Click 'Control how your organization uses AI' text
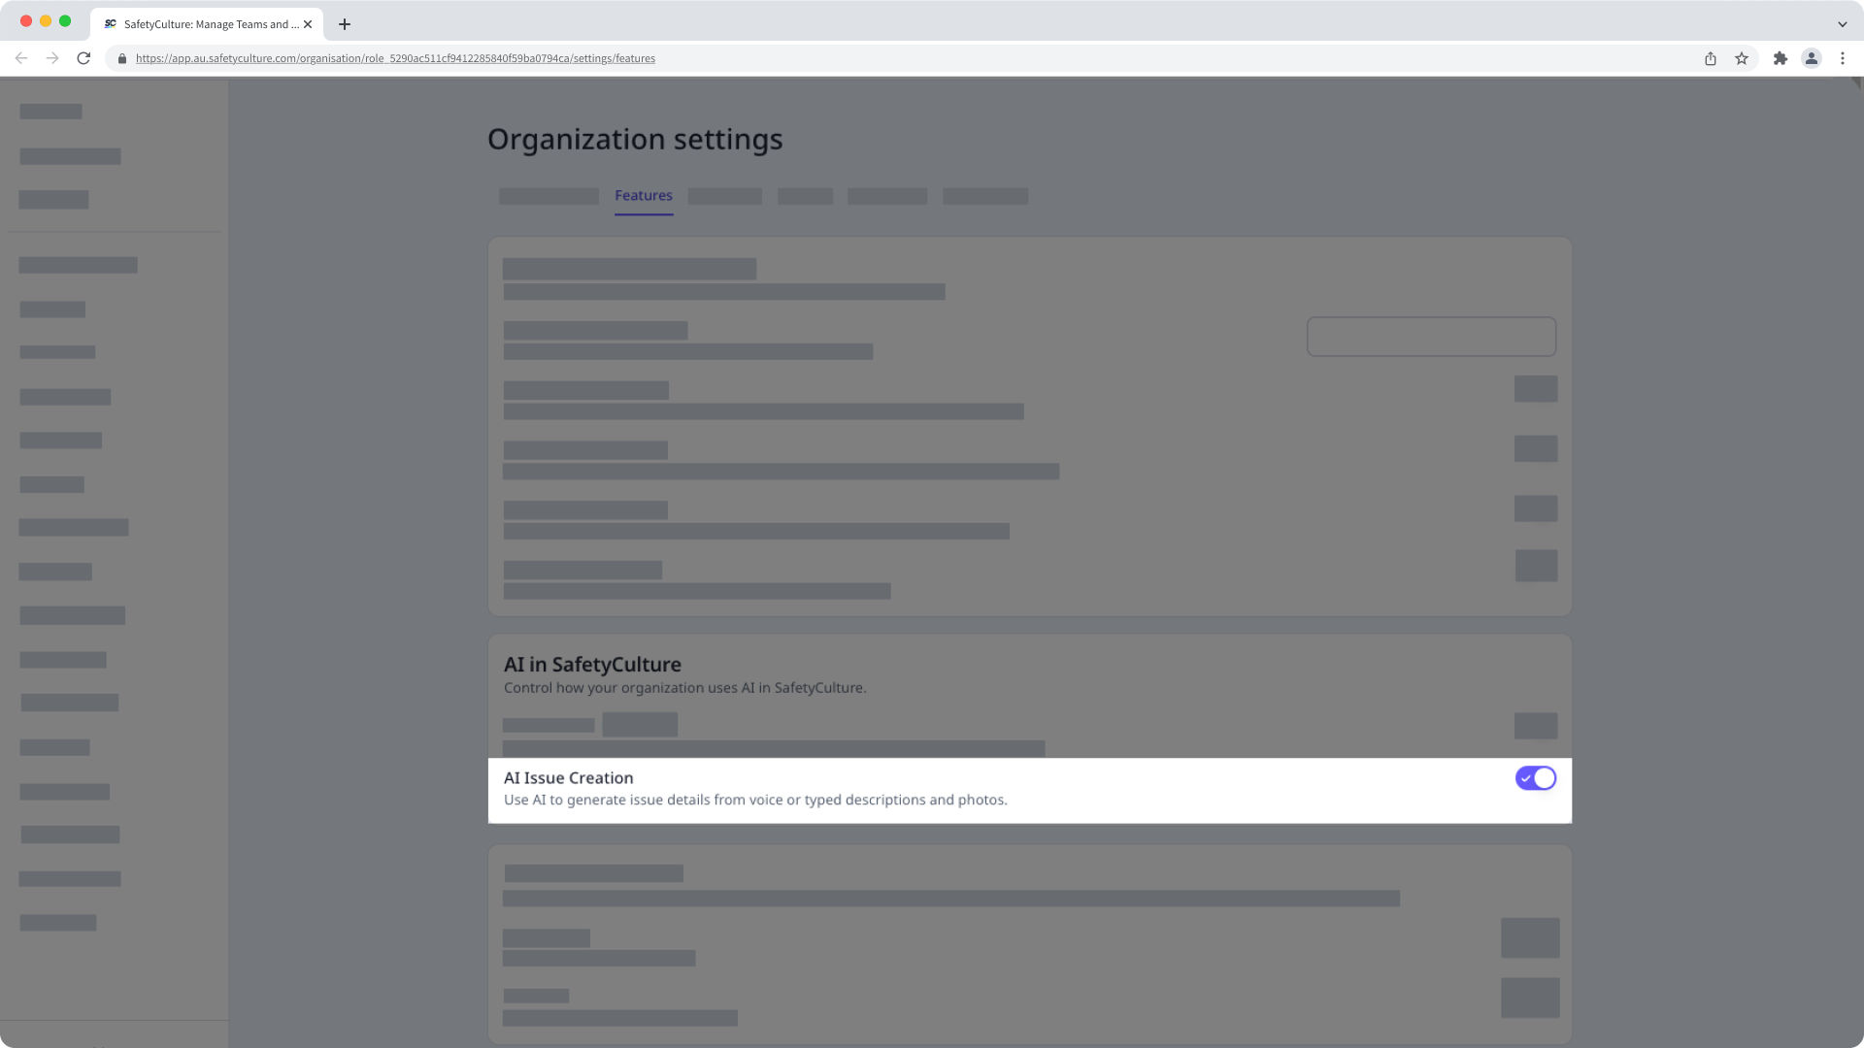The image size is (1864, 1048). click(x=684, y=688)
